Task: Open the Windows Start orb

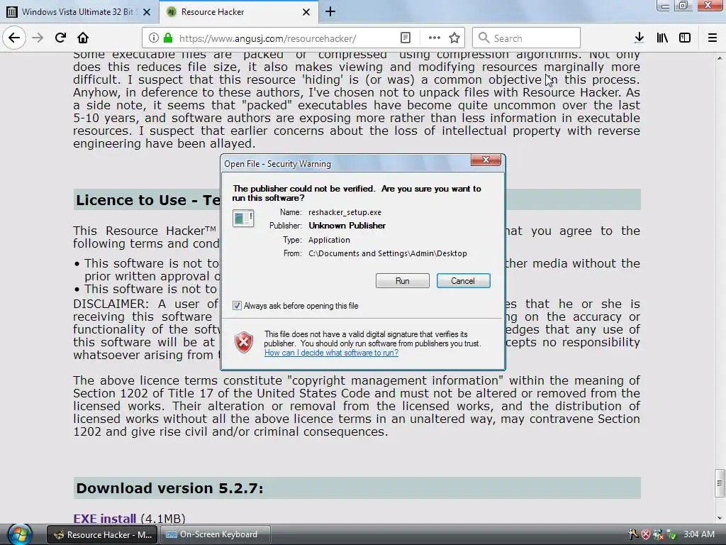Action: pyautogui.click(x=19, y=534)
